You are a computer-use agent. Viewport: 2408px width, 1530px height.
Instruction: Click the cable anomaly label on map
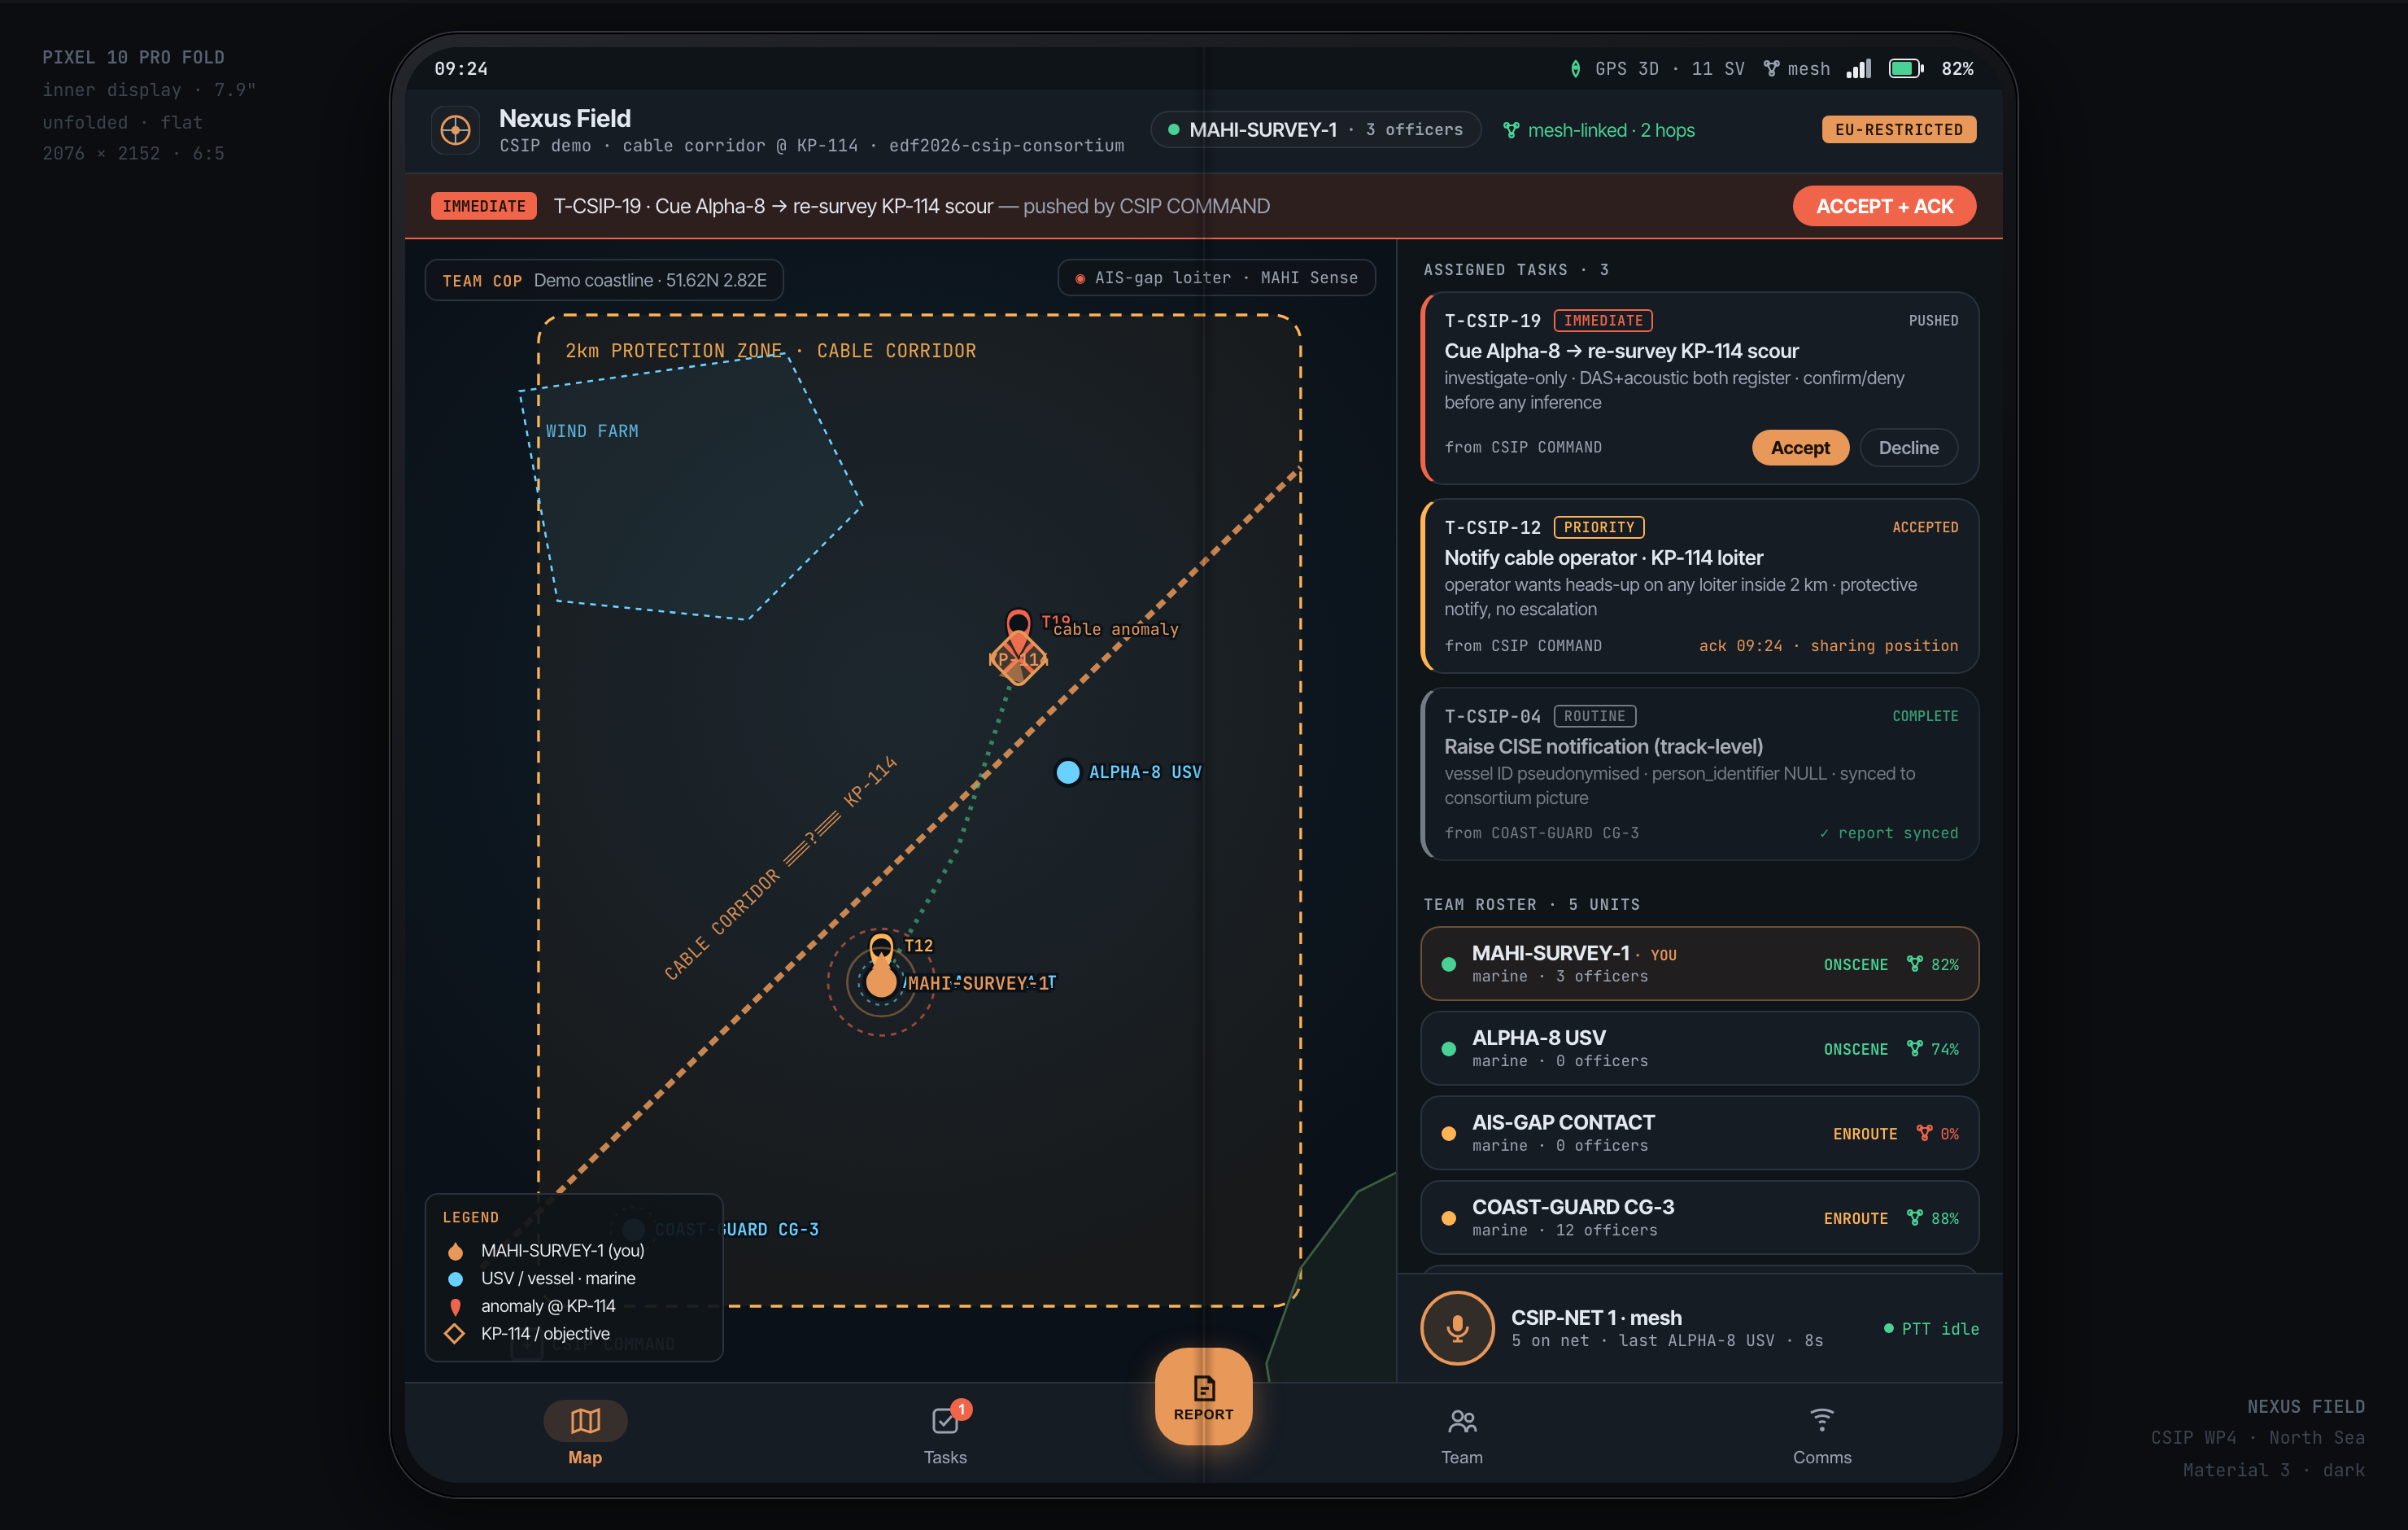(x=1116, y=629)
